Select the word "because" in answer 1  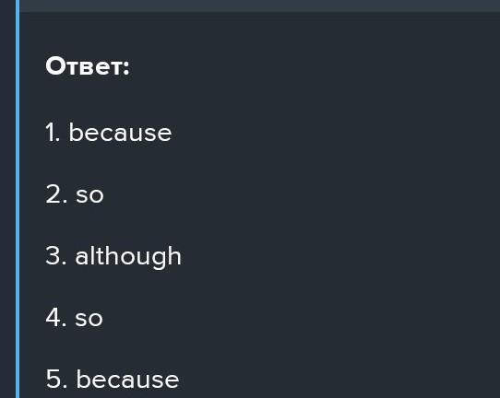pyautogui.click(x=120, y=133)
